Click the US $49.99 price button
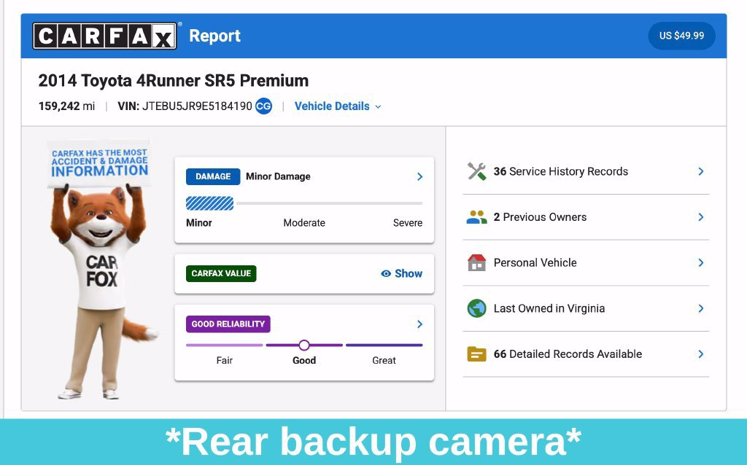Screen dimensions: 747x465 point(681,36)
